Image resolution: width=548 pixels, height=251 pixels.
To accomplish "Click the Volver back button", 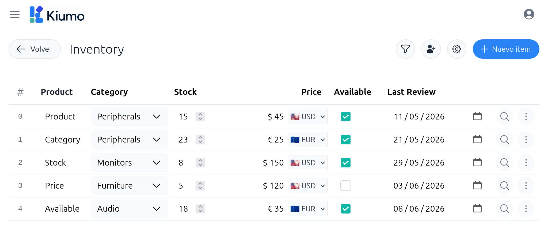I will pyautogui.click(x=35, y=49).
